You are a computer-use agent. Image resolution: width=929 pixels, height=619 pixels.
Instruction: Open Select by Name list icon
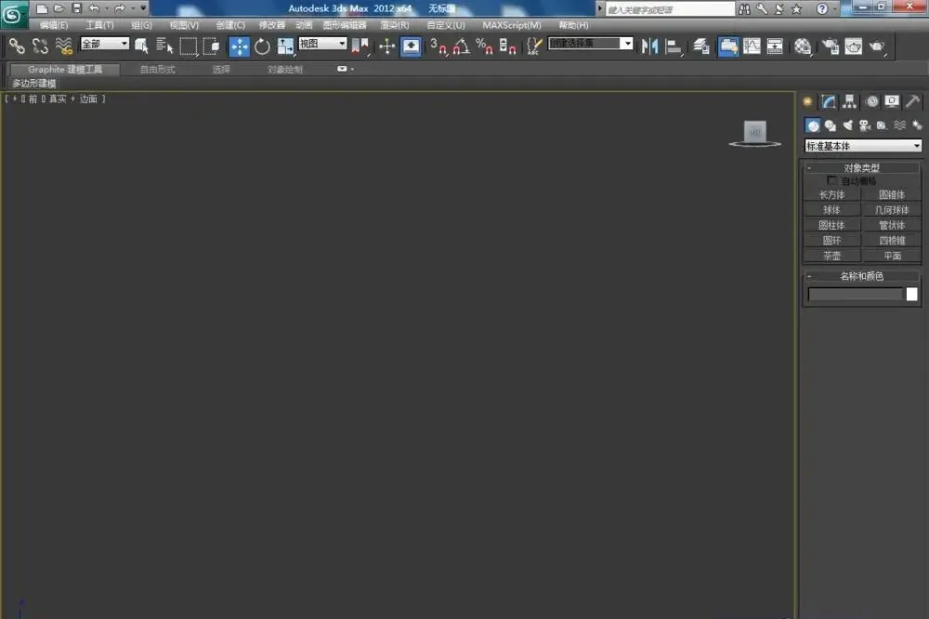point(164,46)
